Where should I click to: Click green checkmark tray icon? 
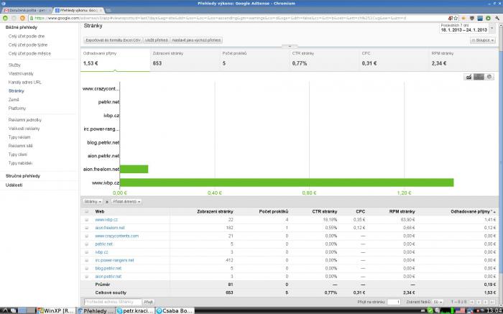[430, 310]
